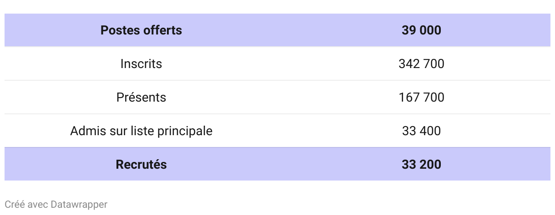Click the 'Postes offerts' header label
Viewport: 555px width, 215px height.
coord(141,30)
